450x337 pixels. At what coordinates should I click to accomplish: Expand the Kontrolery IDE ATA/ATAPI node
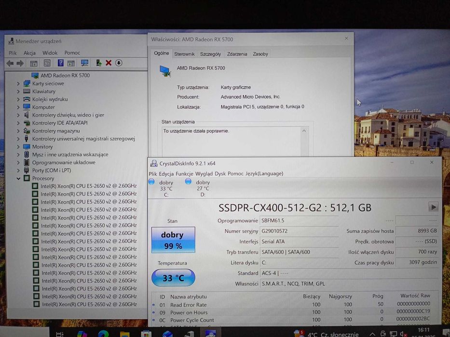pos(18,123)
